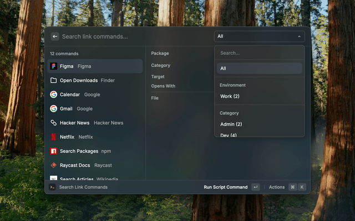Click the npm icon for Search Packages
Image resolution: width=355 pixels, height=221 pixels.
(x=53, y=151)
